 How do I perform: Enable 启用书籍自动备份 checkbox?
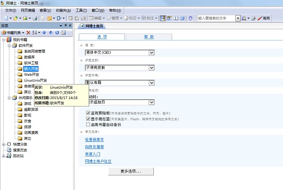pos(88,124)
